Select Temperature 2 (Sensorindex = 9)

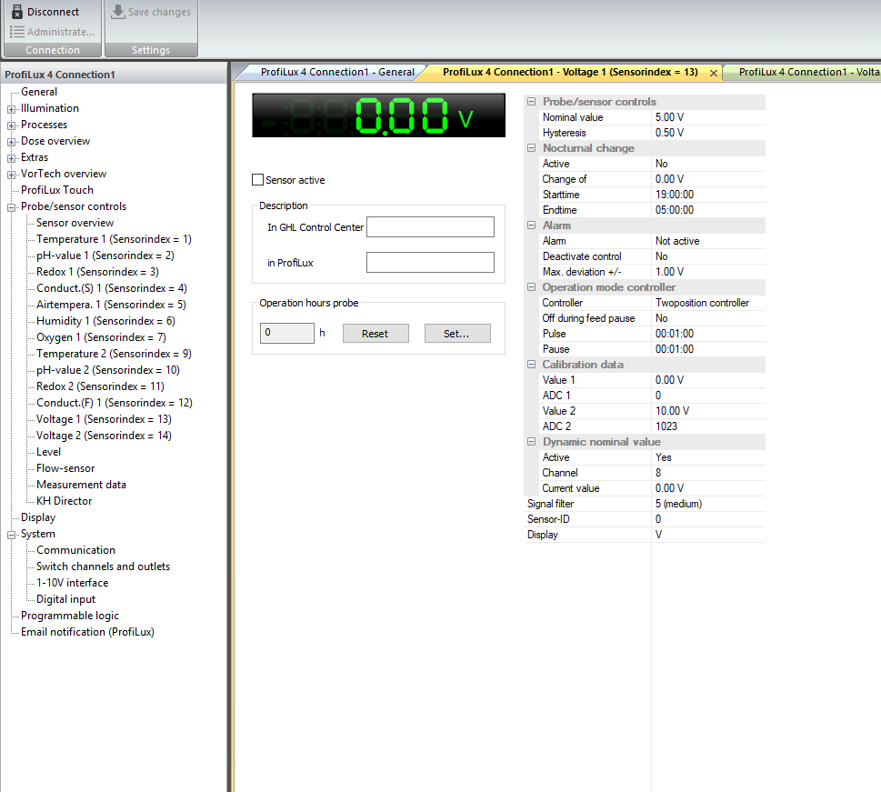(x=114, y=354)
